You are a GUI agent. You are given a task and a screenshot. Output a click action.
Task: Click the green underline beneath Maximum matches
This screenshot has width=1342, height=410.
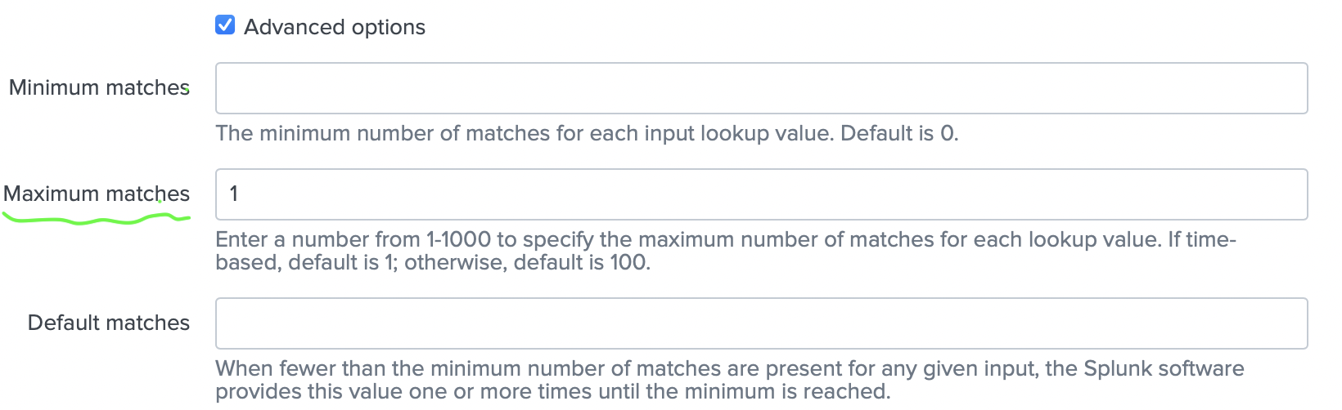[97, 219]
